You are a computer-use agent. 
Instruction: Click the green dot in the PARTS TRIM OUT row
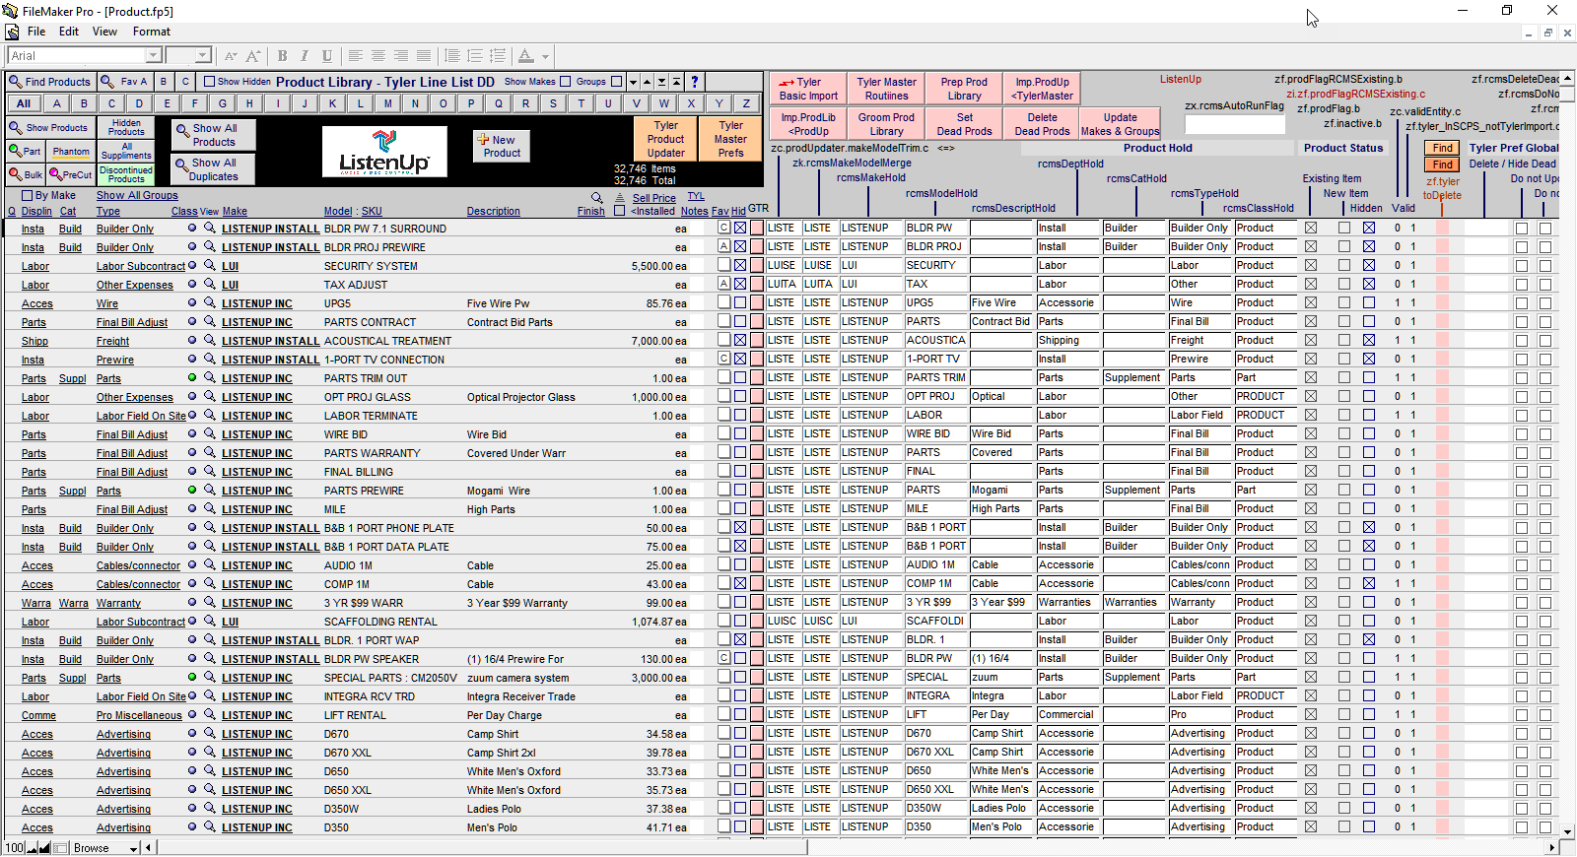[192, 377]
